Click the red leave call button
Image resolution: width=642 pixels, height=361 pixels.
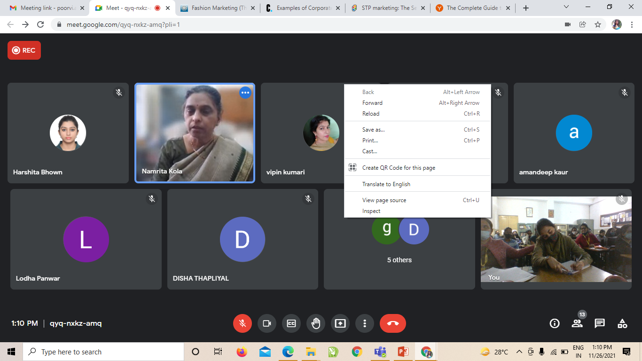coord(392,323)
